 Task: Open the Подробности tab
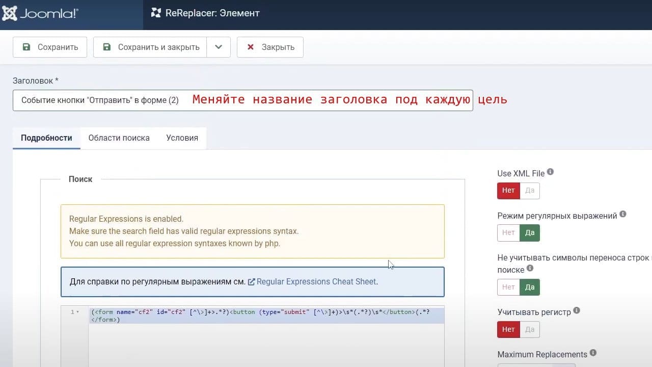pos(46,138)
